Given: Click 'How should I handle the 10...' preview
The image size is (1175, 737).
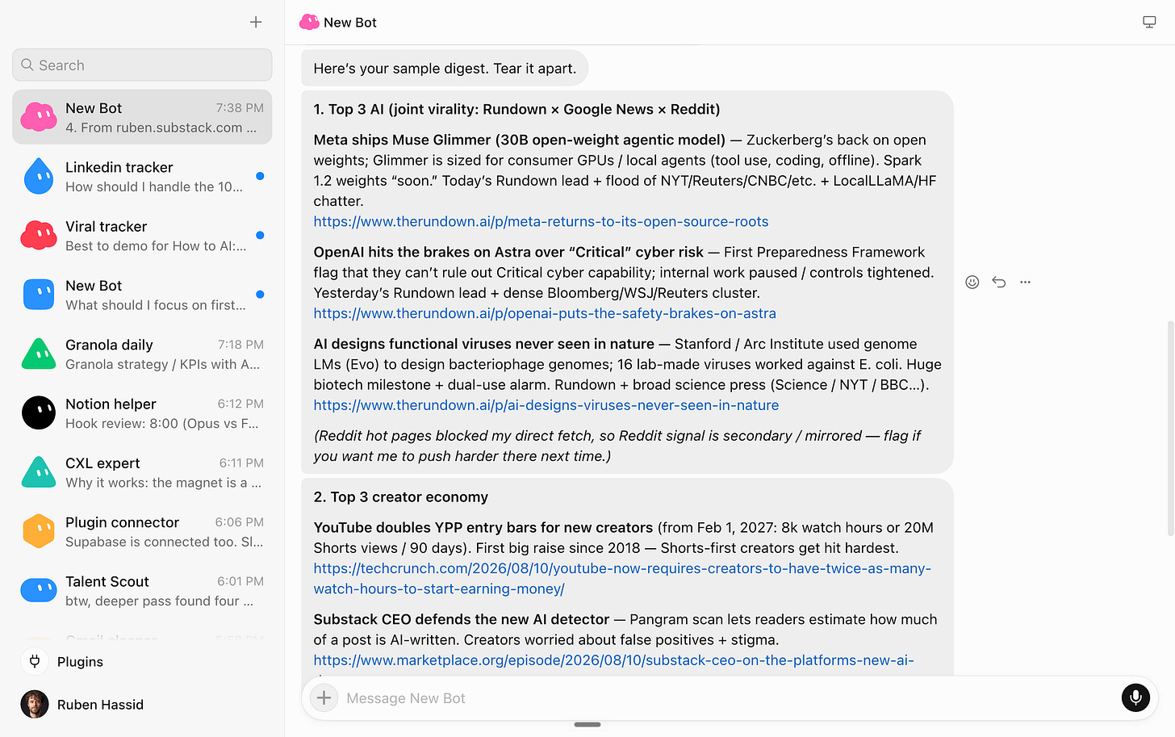Looking at the screenshot, I should [154, 186].
